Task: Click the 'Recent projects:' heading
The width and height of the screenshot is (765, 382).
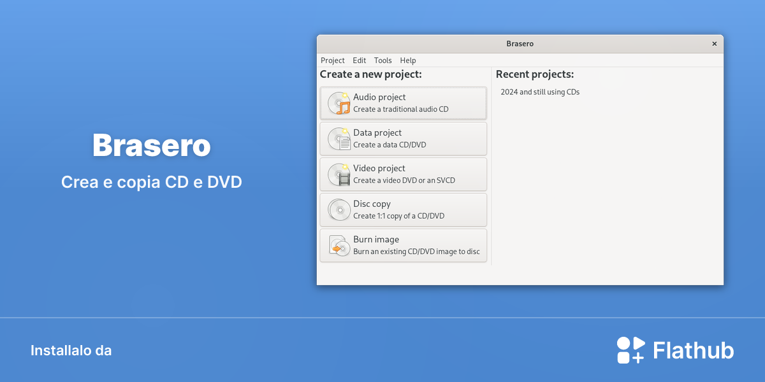Action: [x=535, y=74]
